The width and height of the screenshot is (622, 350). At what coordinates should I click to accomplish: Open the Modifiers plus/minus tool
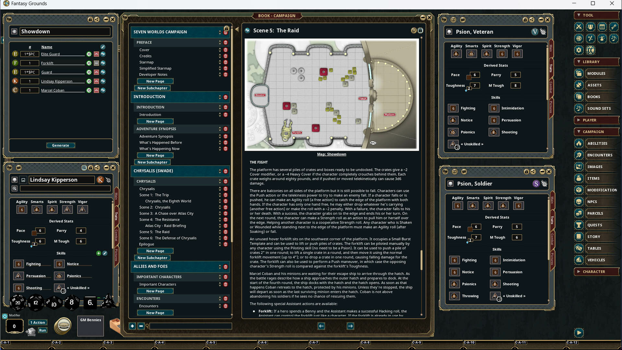point(591,39)
